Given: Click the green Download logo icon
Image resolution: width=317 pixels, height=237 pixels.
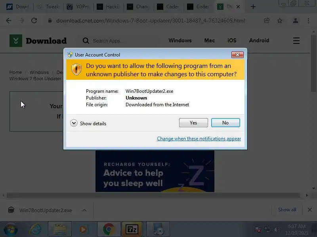Looking at the screenshot, I should pyautogui.click(x=16, y=41).
